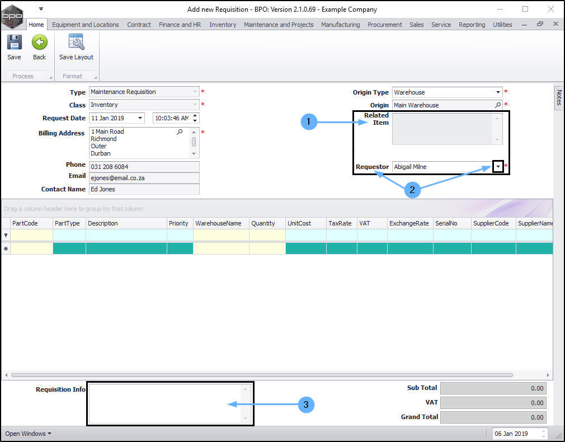Viewport: 565px width, 442px height.
Task: Open the Manufacturing tab
Action: [x=341, y=25]
